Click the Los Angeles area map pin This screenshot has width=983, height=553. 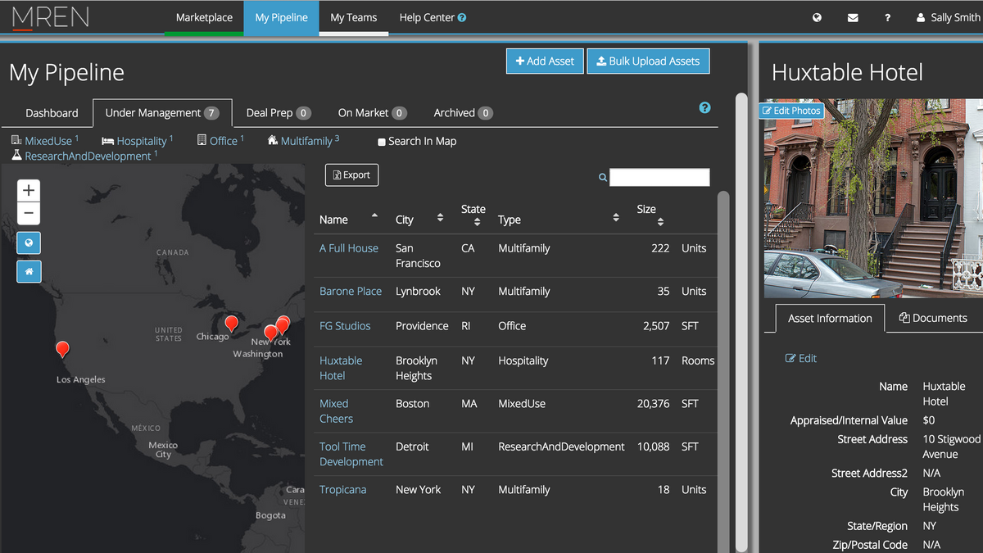62,350
